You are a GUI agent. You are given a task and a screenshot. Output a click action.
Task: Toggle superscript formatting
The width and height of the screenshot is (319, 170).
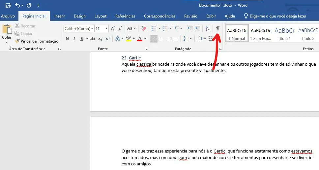click(107, 39)
